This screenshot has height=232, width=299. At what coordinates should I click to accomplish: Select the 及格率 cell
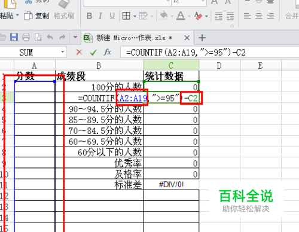pyautogui.click(x=99, y=174)
